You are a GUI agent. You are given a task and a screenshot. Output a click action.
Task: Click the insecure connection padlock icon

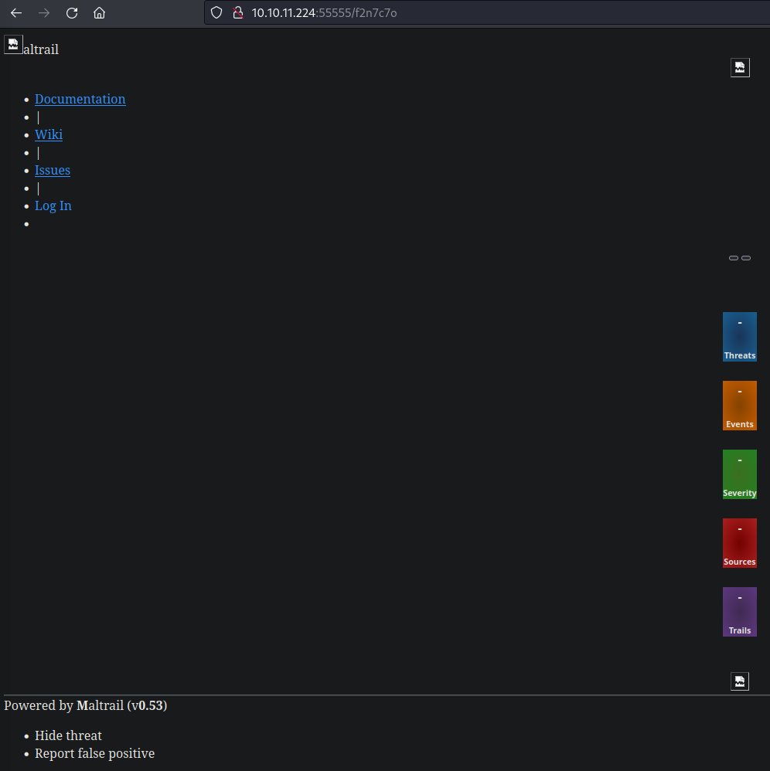click(x=238, y=13)
